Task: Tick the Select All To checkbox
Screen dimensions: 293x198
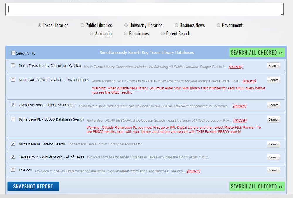Action: coord(13,53)
